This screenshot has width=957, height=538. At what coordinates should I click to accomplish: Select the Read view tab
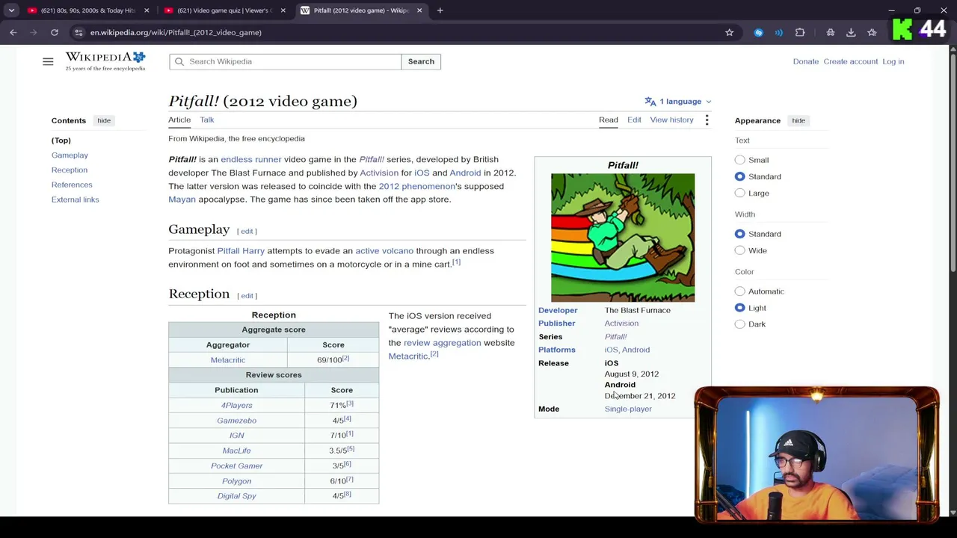coord(608,120)
